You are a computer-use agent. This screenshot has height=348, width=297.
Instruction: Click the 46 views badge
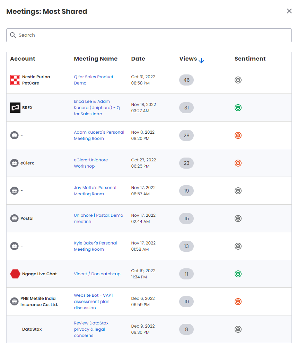(186, 80)
